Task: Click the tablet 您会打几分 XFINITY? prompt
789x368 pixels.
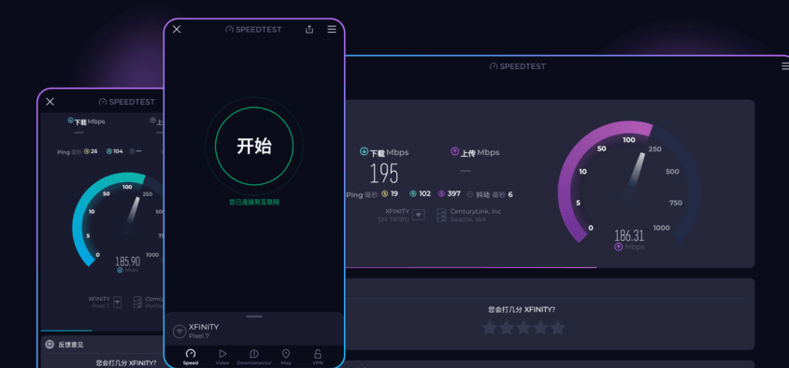Action: coord(522,310)
